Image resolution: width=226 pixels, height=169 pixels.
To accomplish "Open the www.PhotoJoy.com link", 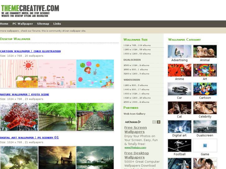I will [135, 148].
